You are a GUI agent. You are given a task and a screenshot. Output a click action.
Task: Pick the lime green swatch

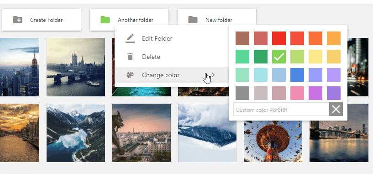coord(297,57)
